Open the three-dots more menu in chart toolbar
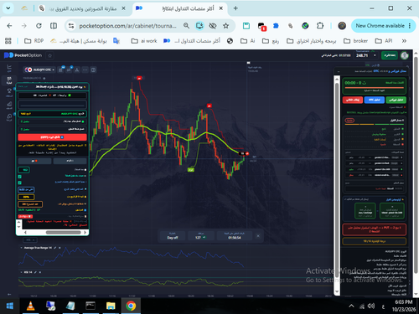 [x=85, y=69]
